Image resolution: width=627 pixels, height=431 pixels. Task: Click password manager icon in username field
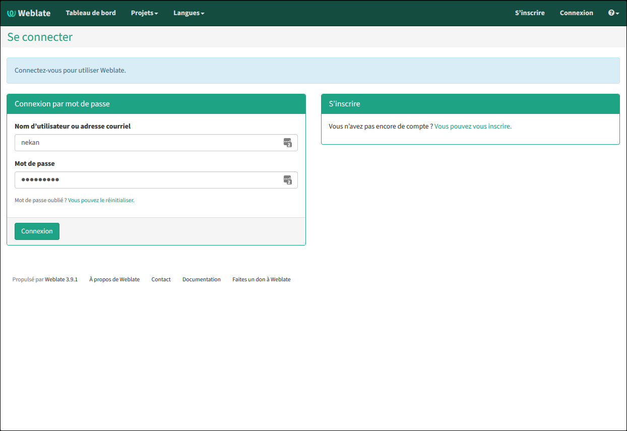click(287, 143)
